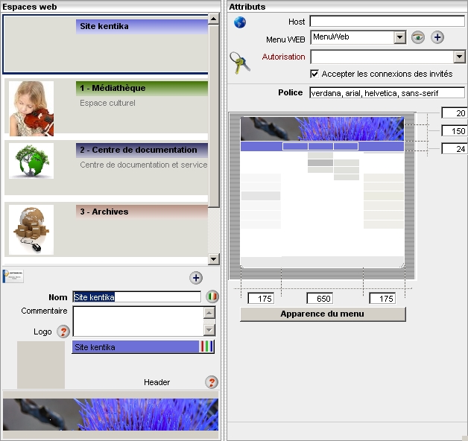
Task: Click the Commentaire text area
Action: tap(138, 321)
